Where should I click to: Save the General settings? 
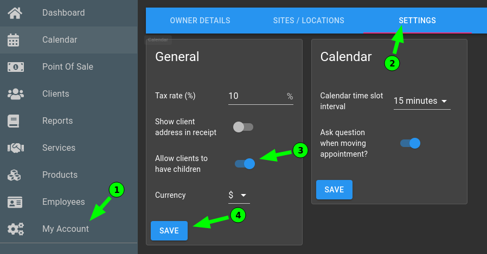coord(169,231)
